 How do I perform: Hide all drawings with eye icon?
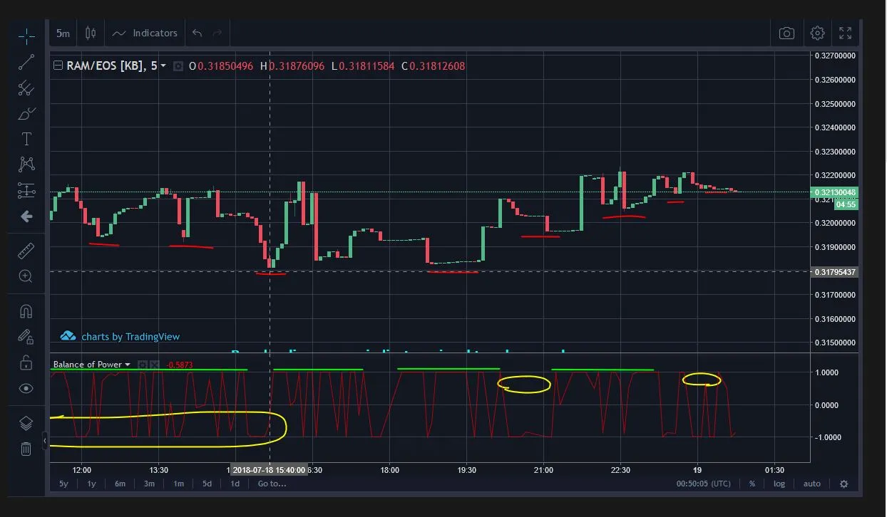pyautogui.click(x=26, y=388)
